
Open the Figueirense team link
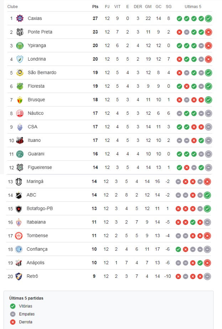(40, 167)
